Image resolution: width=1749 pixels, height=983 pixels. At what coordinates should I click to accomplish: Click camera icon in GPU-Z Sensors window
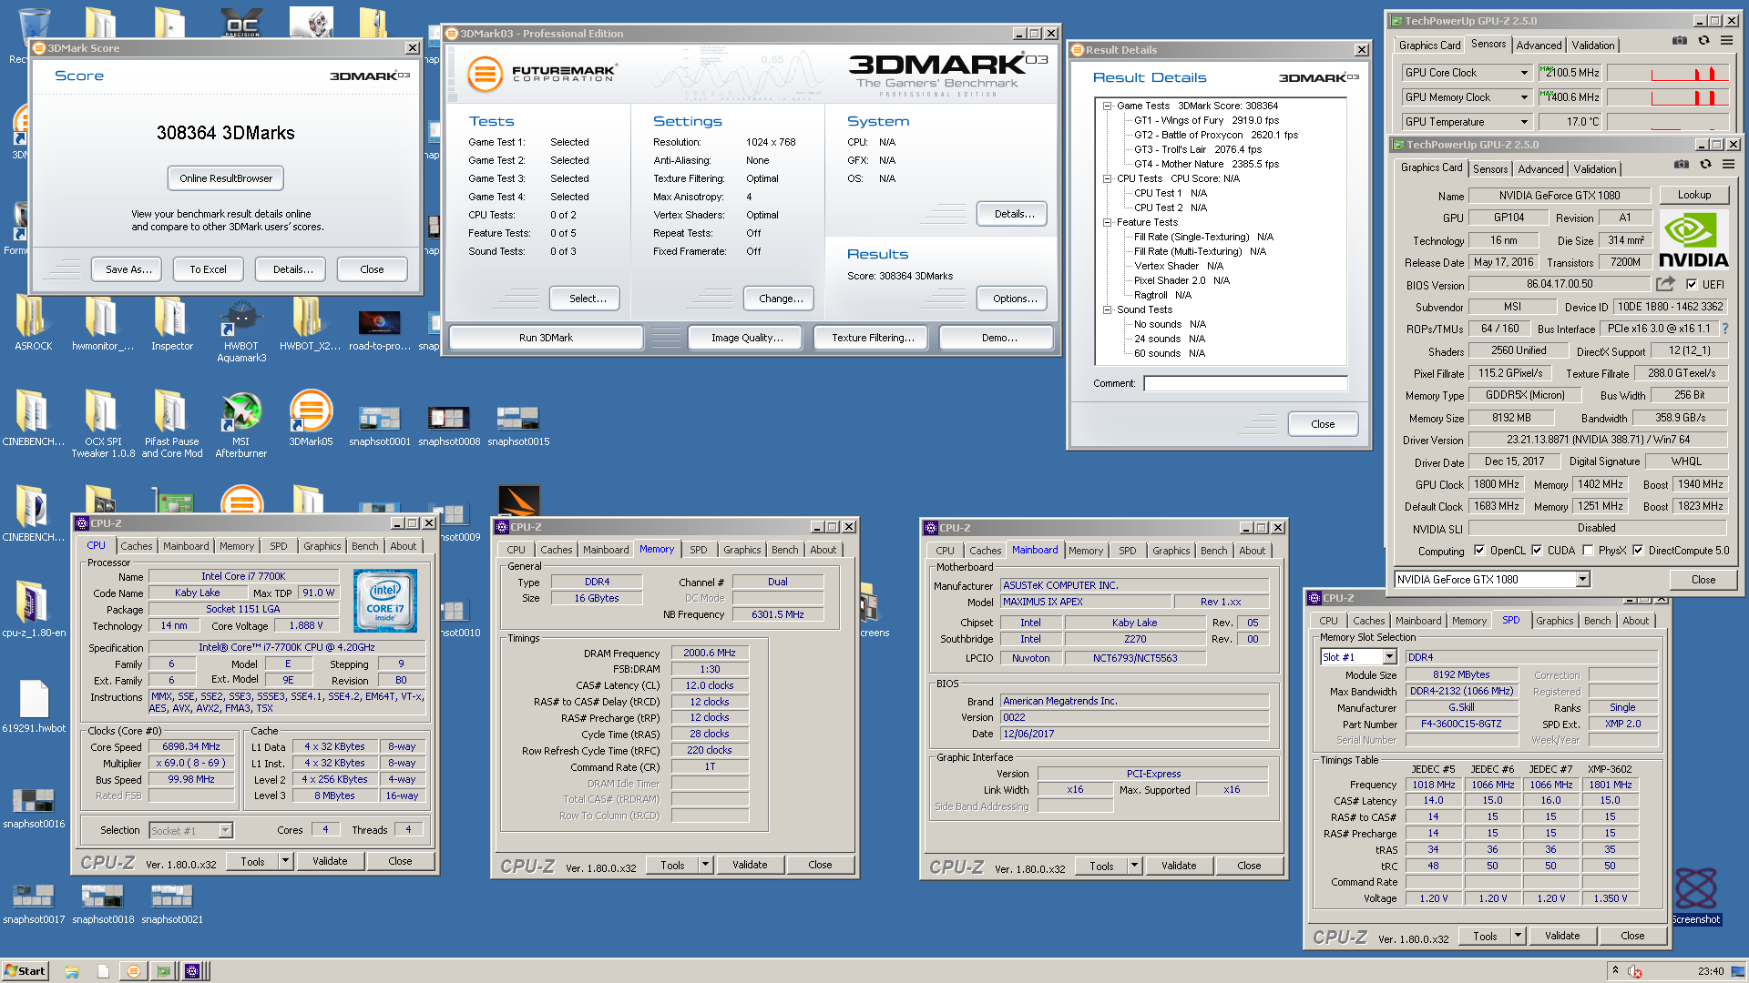1680,41
